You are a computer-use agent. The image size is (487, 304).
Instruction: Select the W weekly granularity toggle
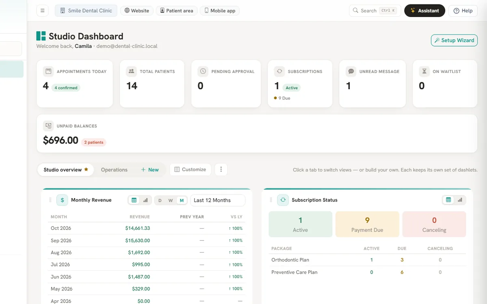pos(171,200)
